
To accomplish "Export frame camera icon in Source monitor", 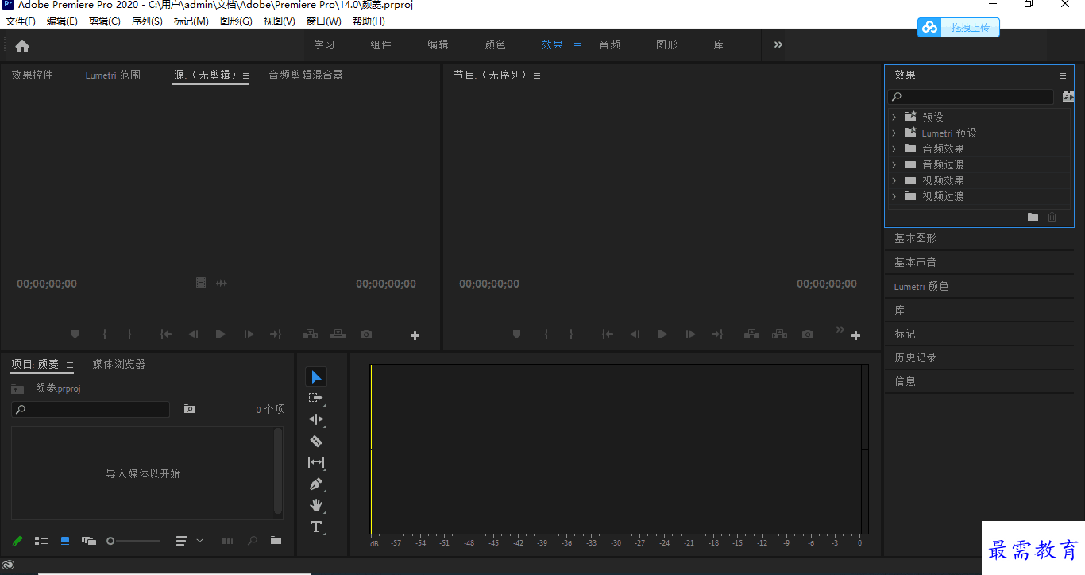I will coord(366,334).
